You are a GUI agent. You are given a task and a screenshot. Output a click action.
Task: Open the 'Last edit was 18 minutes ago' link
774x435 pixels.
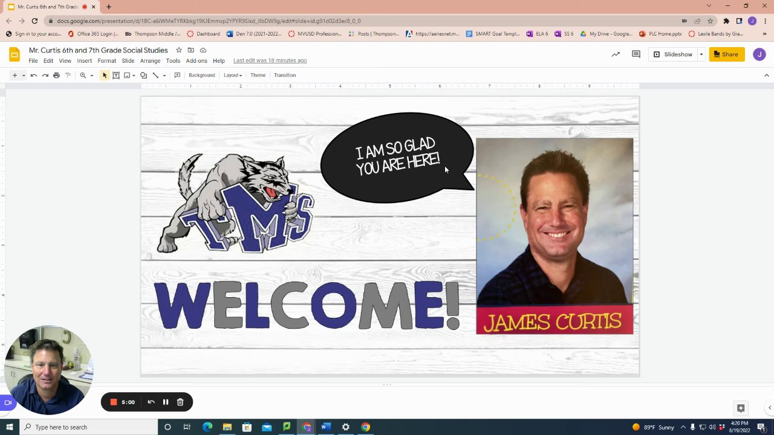tap(270, 60)
